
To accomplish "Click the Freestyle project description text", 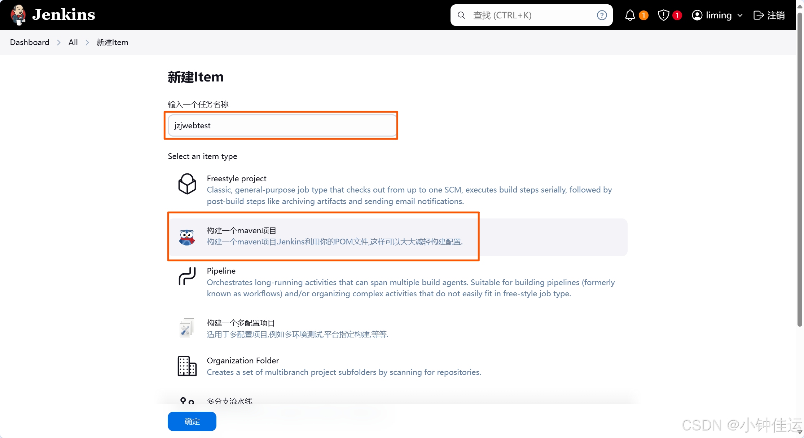I will (409, 195).
